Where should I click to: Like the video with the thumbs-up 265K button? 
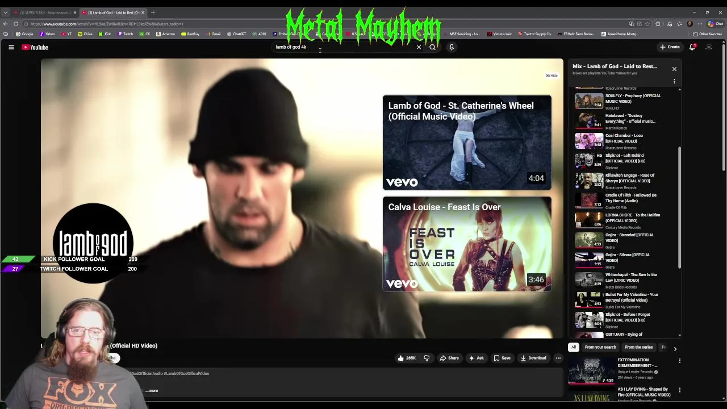click(x=407, y=358)
